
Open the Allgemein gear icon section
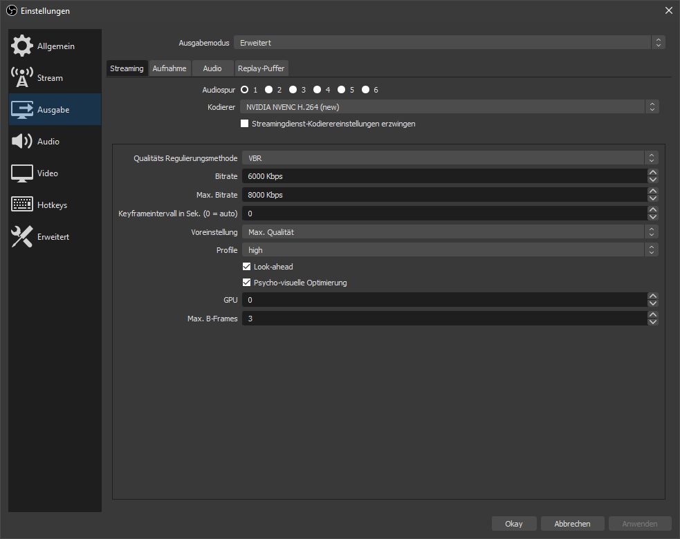click(x=21, y=46)
